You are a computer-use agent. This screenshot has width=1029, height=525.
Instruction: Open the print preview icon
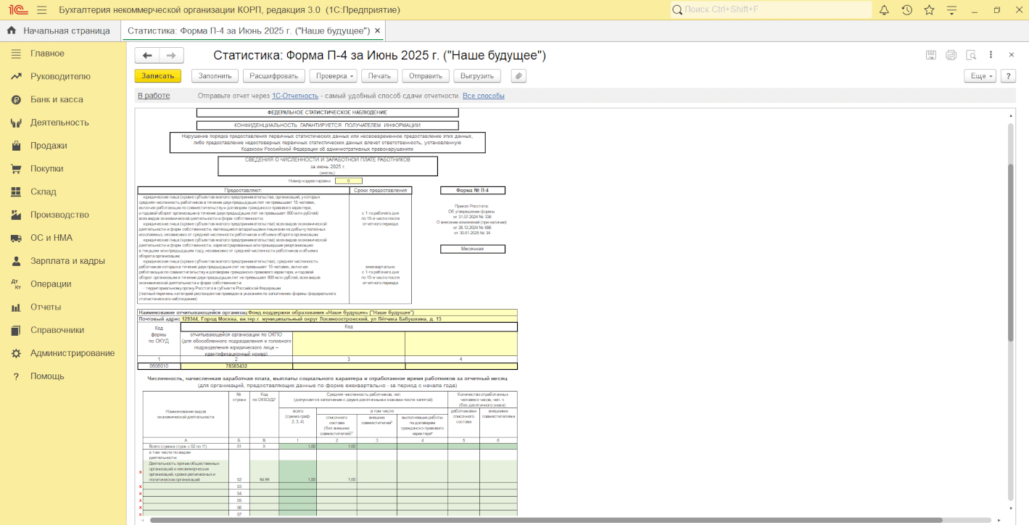971,55
